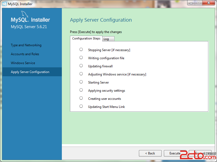This screenshot has height=162, width=217.
Task: Go to Windows Service step
Action: click(23, 63)
